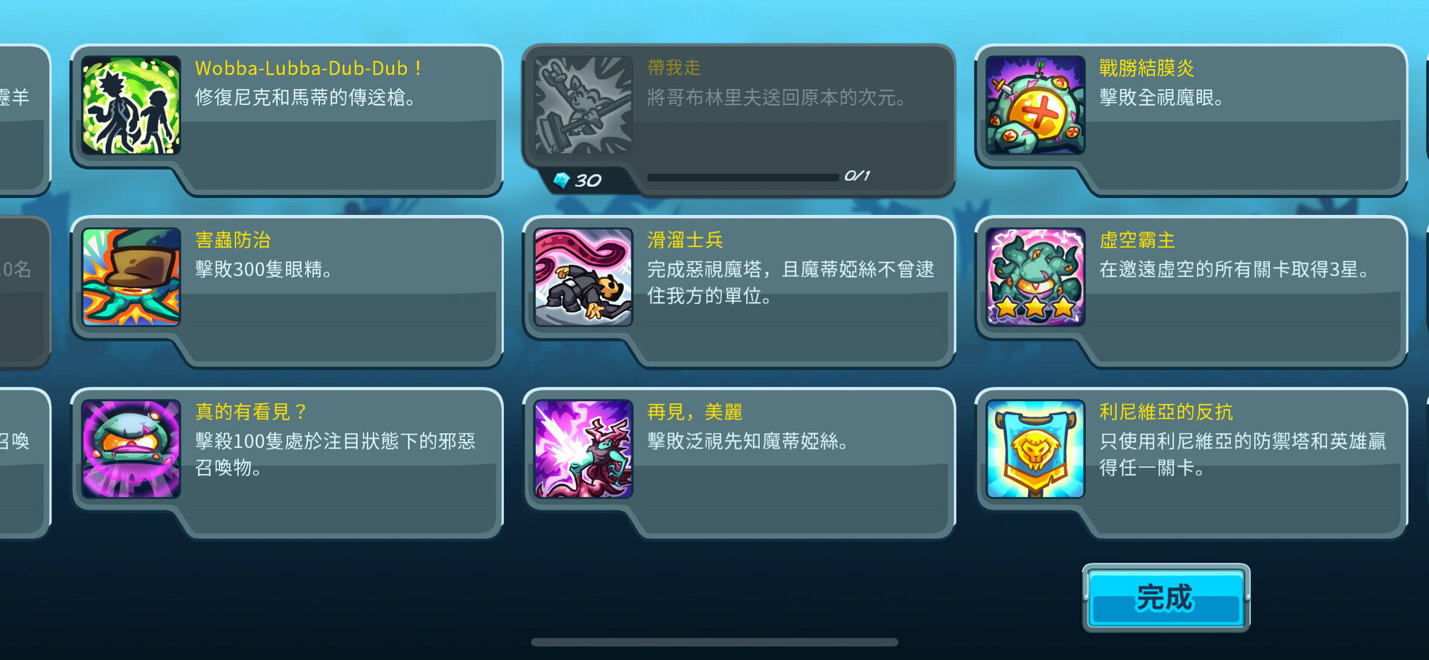Tap the 戰勝結膜炎 eye monster icon
1429x660 pixels.
pyautogui.click(x=1035, y=105)
